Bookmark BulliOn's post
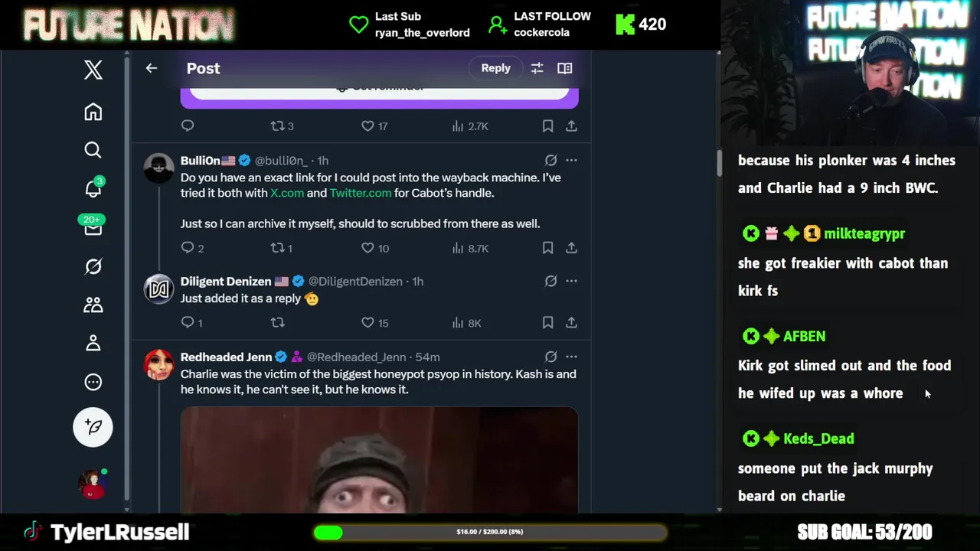Image resolution: width=980 pixels, height=551 pixels. [x=547, y=248]
